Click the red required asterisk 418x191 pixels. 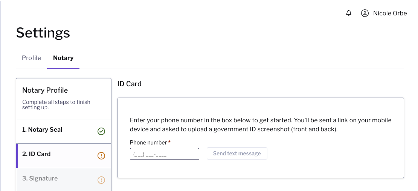(x=169, y=143)
